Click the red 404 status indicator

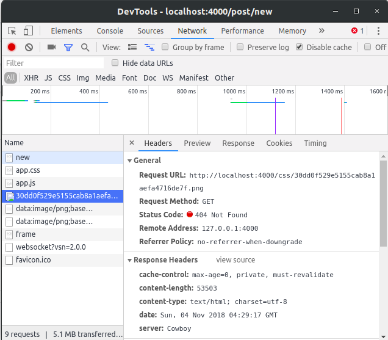190,214
